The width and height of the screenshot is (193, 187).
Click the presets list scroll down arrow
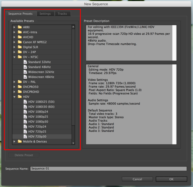tap(74, 143)
